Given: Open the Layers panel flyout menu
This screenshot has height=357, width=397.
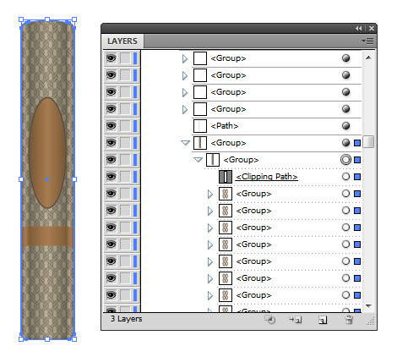Looking at the screenshot, I should (x=367, y=41).
